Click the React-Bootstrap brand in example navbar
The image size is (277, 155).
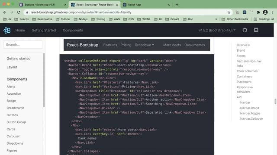pyautogui.click(x=83, y=45)
